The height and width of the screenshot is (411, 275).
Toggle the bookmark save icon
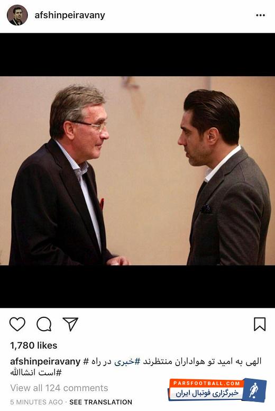tap(260, 324)
